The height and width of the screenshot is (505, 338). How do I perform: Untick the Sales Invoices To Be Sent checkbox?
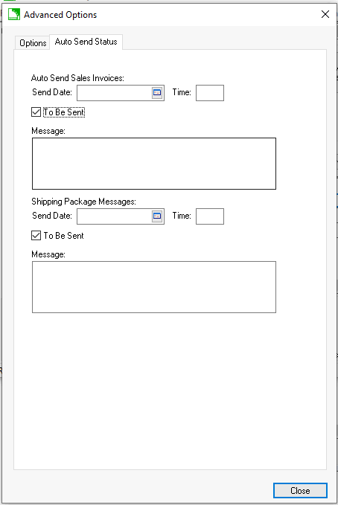36,112
